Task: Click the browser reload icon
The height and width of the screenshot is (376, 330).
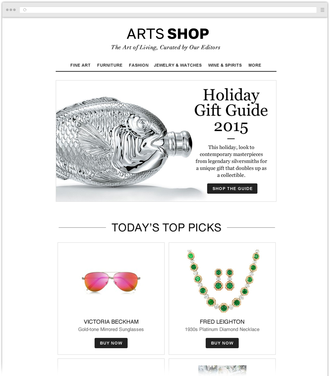Action: pyautogui.click(x=25, y=10)
